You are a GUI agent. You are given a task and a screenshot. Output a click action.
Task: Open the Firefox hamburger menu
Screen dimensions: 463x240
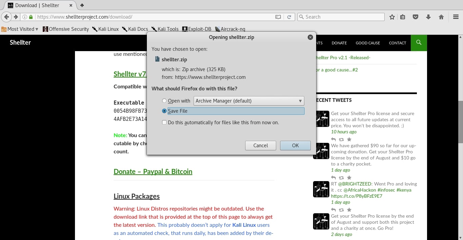(x=456, y=17)
